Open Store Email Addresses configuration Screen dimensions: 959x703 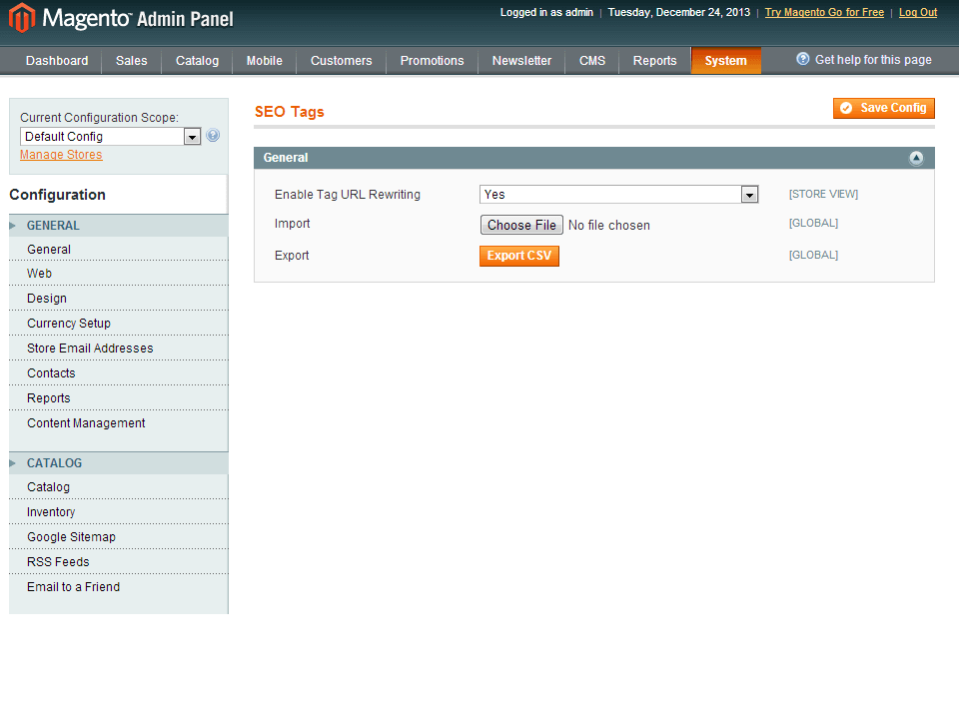pos(90,349)
